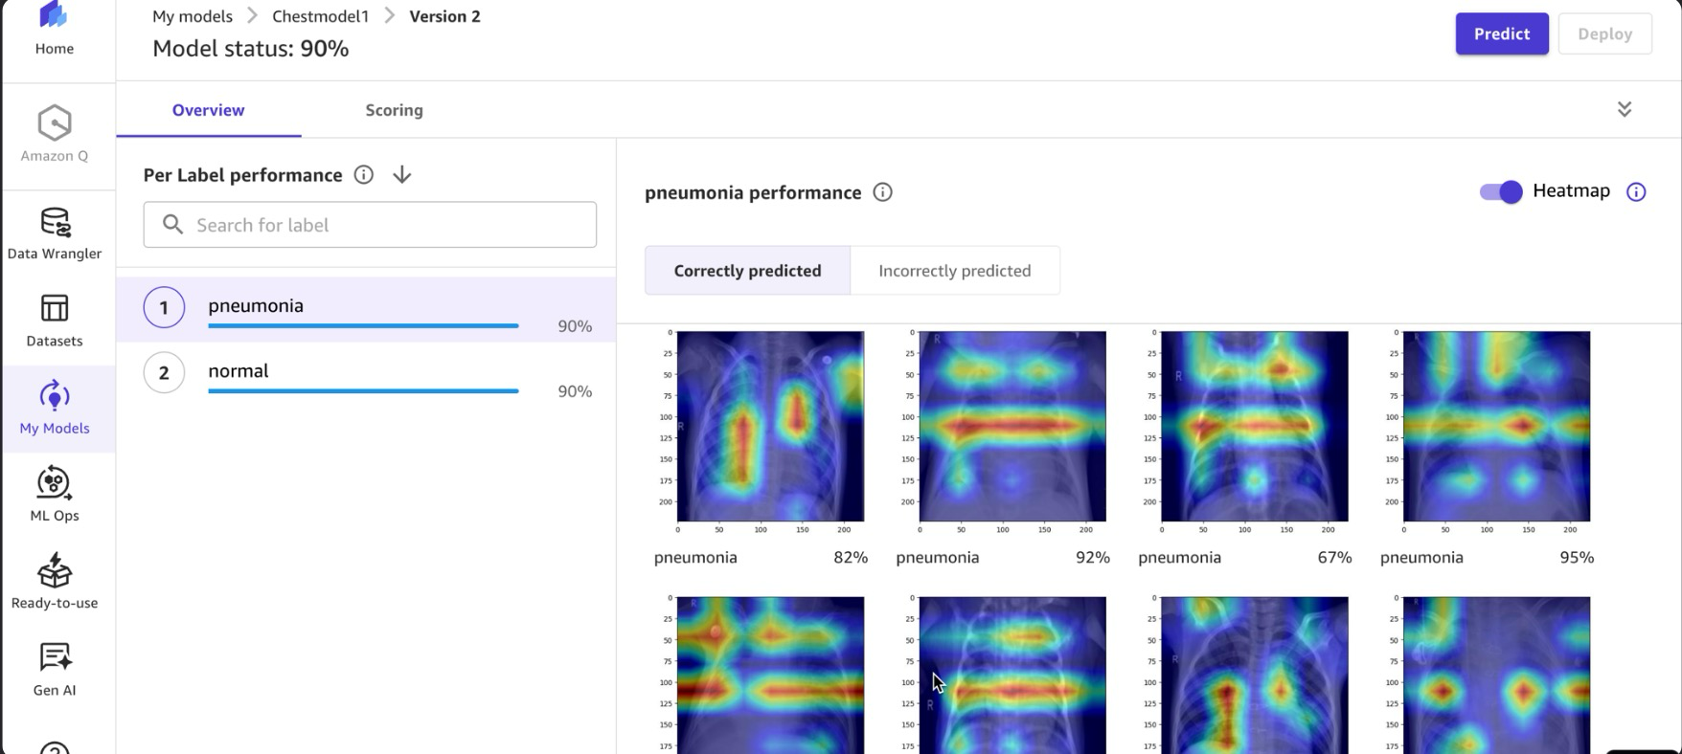Open Amazon Q from the sidebar
1682x754 pixels.
click(55, 134)
